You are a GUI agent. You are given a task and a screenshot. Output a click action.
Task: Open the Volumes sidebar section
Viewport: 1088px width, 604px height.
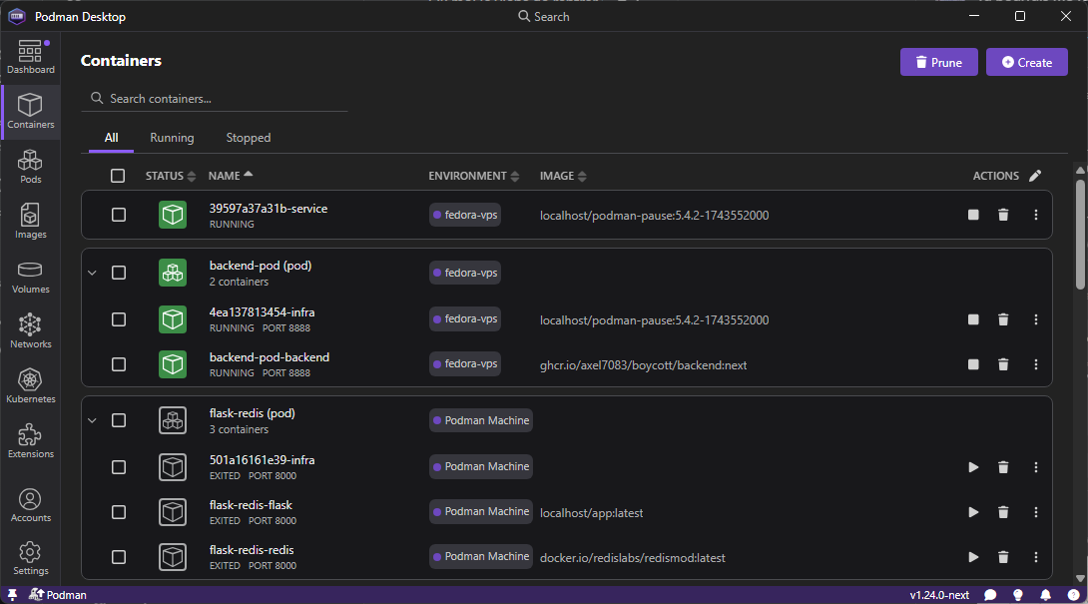(x=30, y=277)
